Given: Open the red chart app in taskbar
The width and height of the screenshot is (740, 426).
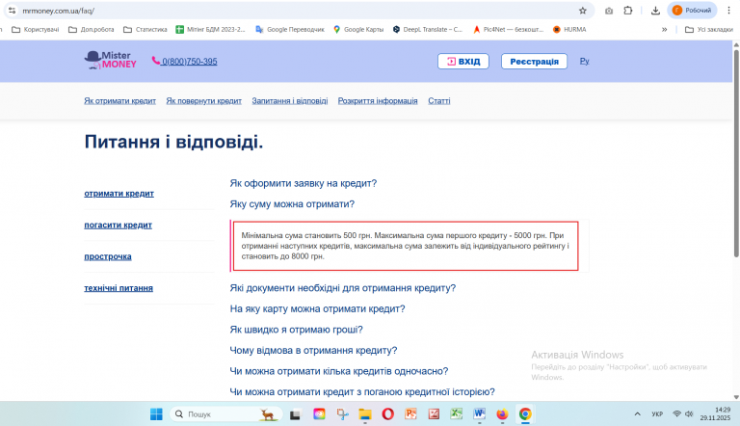Looking at the screenshot, I should pyautogui.click(x=434, y=414).
